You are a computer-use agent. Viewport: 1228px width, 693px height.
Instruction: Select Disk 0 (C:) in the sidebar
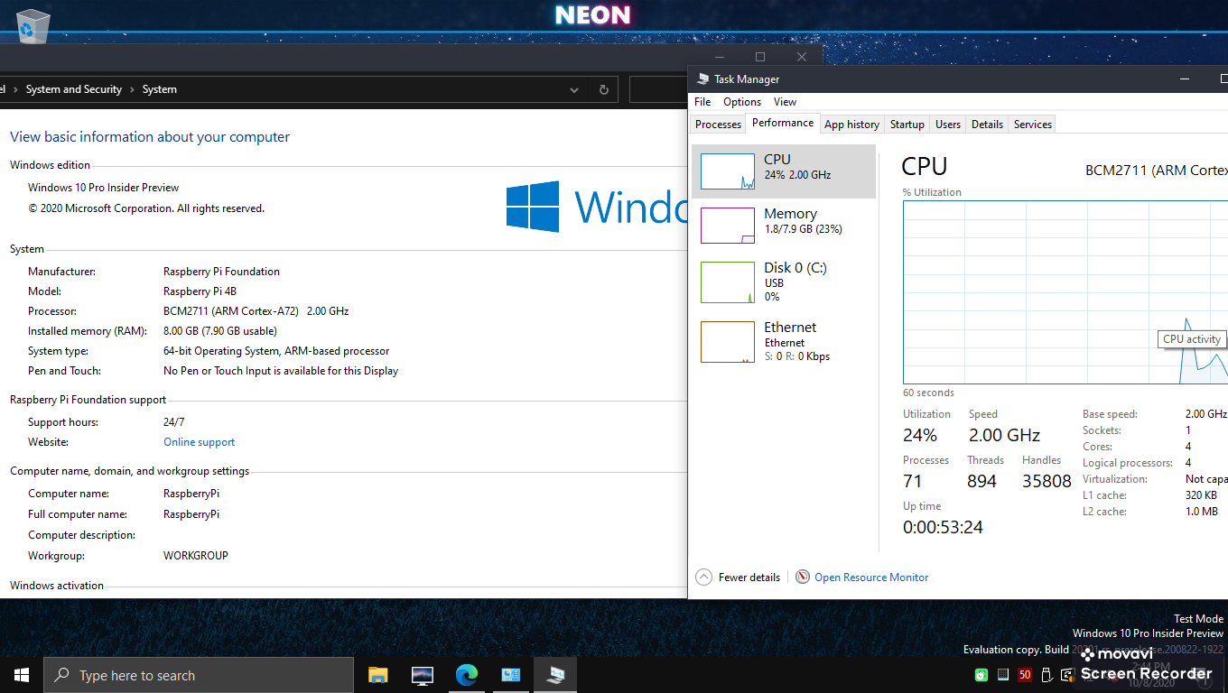[784, 282]
